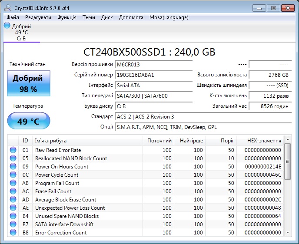Click the status orb for Raw Read Error Rate
Viewport: 299px width, 244px height.
pos(13,150)
